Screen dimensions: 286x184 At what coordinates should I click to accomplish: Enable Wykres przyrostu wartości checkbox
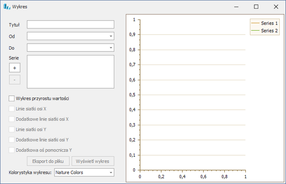[x=11, y=98]
